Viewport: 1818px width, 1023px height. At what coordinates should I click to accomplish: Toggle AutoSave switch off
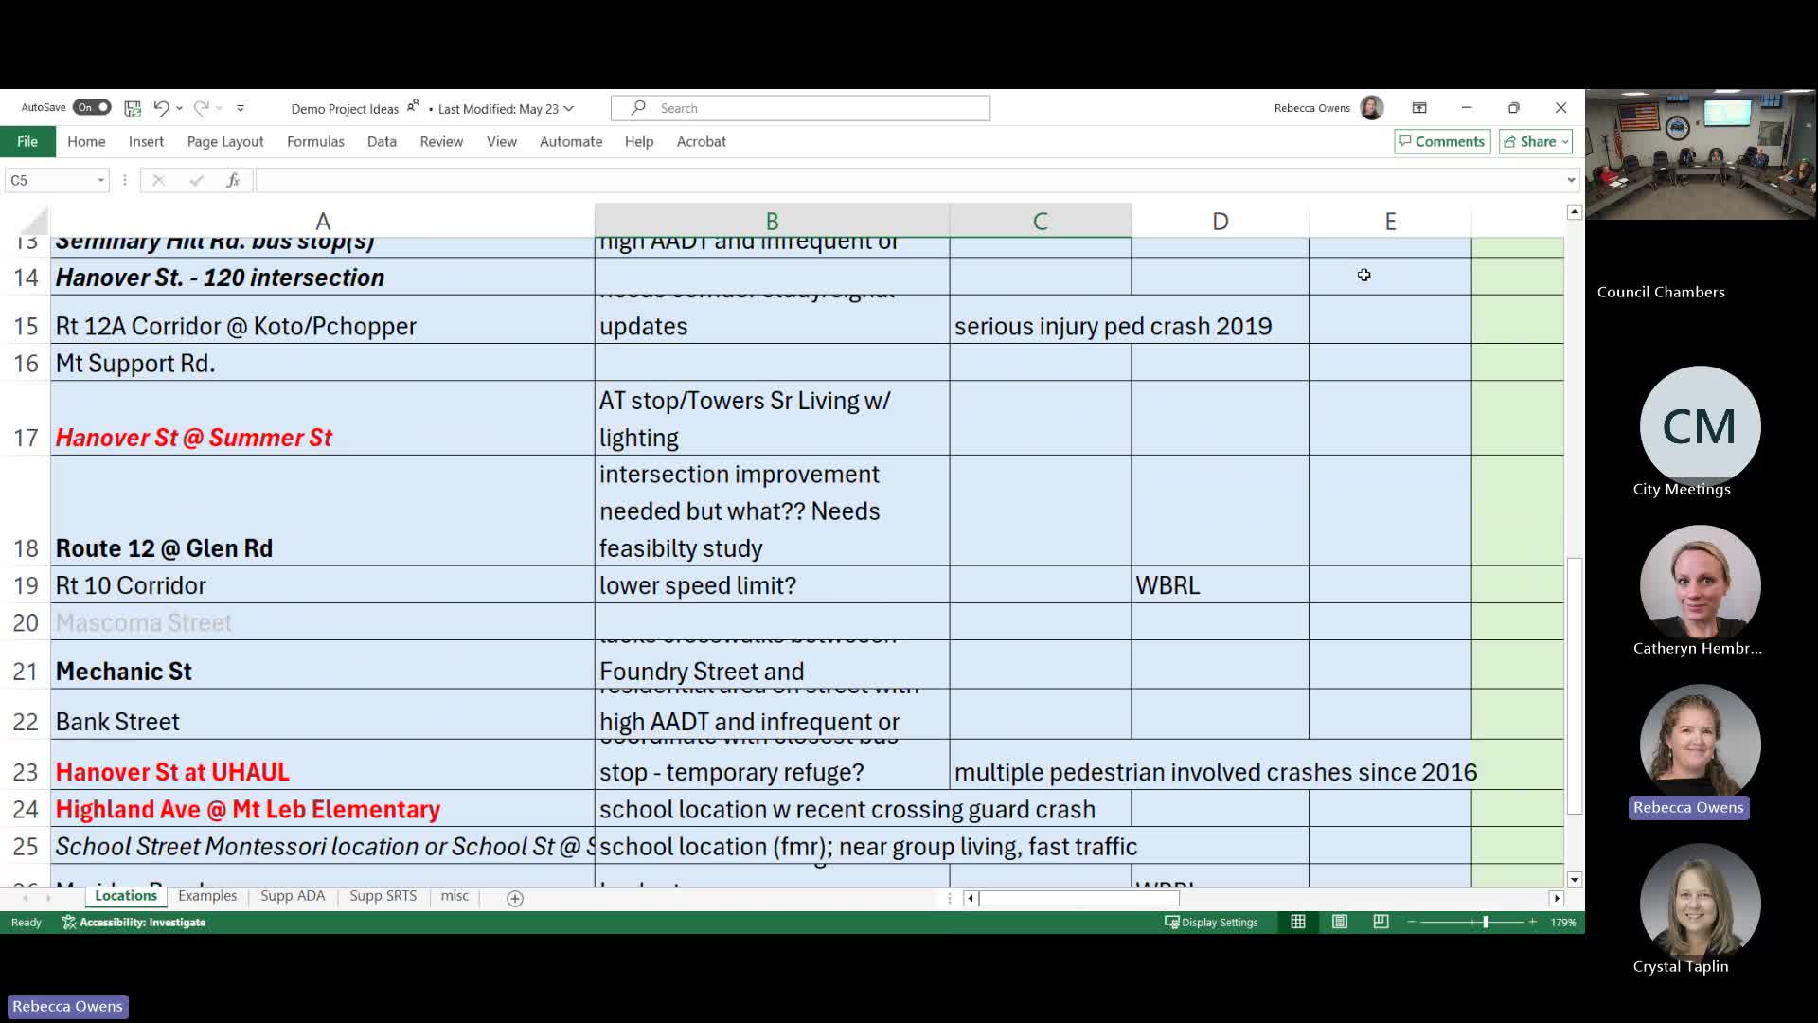coord(93,107)
